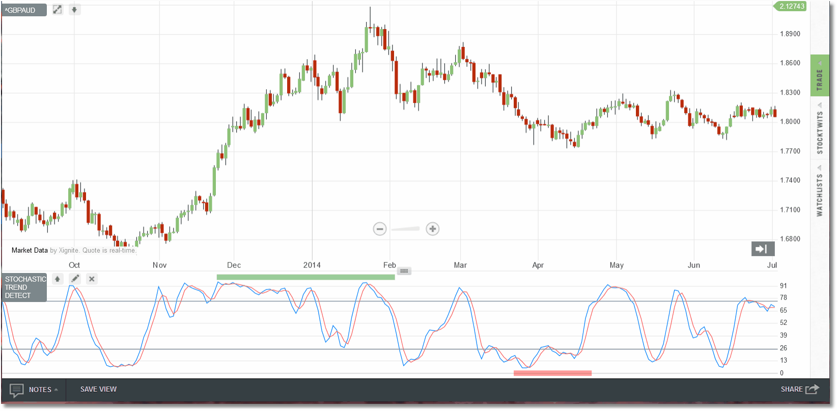Viewport: 837px width, 411px height.
Task: Click the 65 stochastic scale value
Action: (784, 311)
